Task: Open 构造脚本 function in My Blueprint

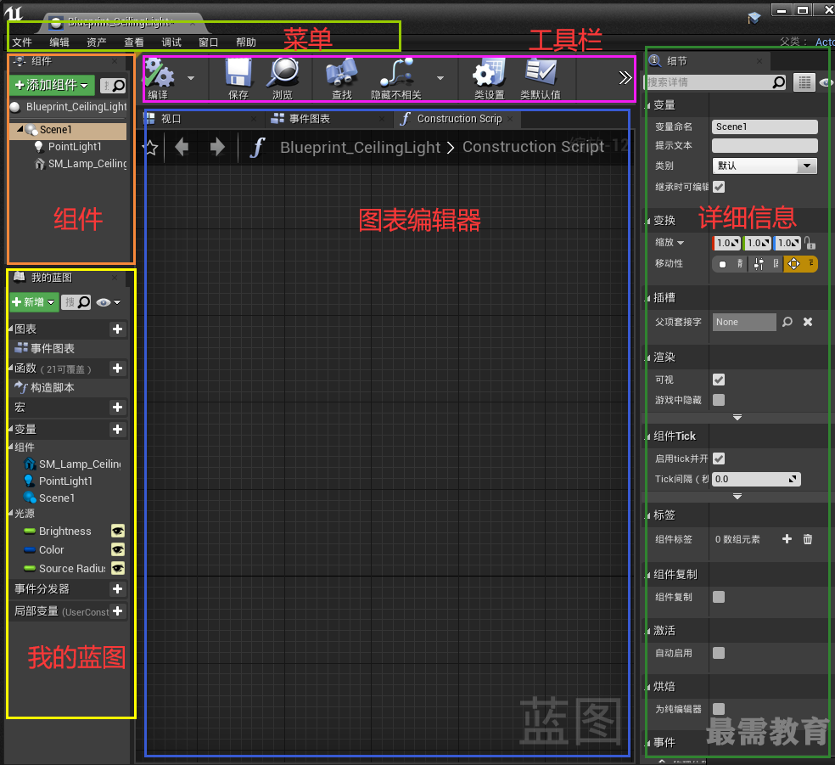Action: (x=53, y=387)
